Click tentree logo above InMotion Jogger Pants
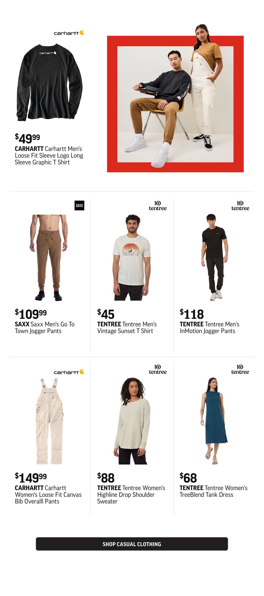 click(x=240, y=206)
